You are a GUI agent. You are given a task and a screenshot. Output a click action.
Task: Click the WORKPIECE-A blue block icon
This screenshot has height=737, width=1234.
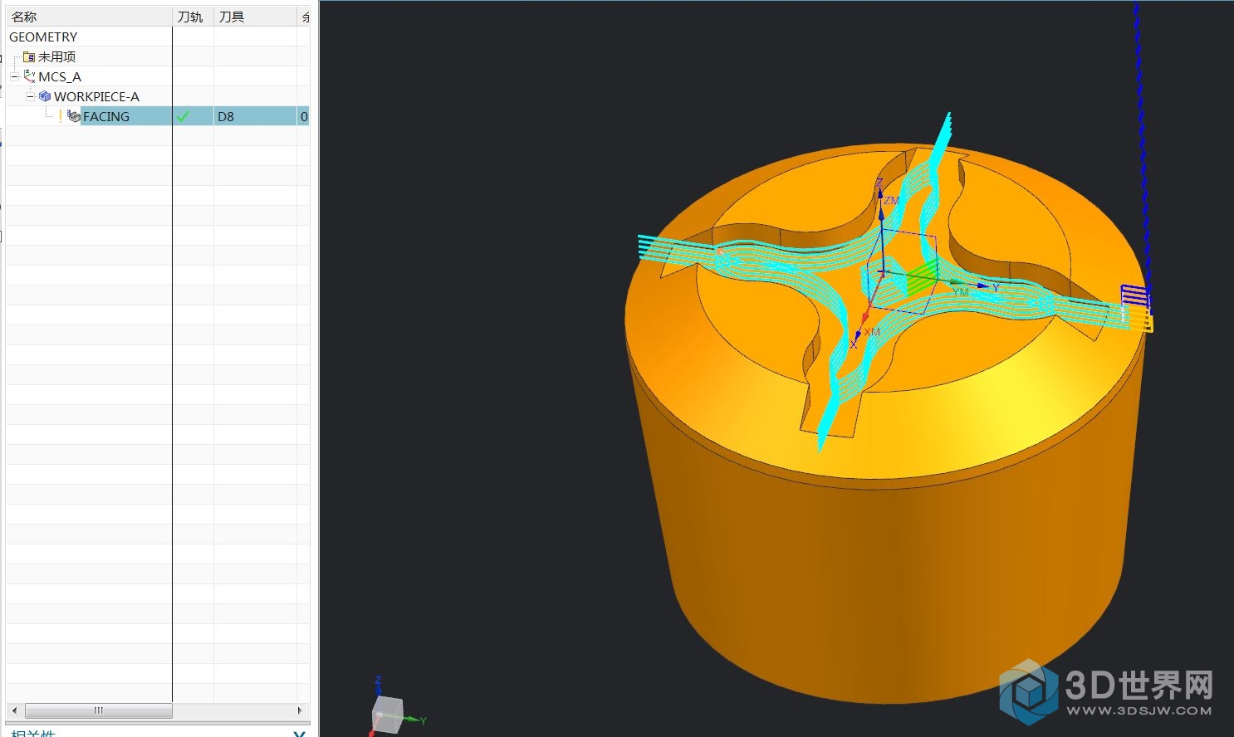pos(45,96)
